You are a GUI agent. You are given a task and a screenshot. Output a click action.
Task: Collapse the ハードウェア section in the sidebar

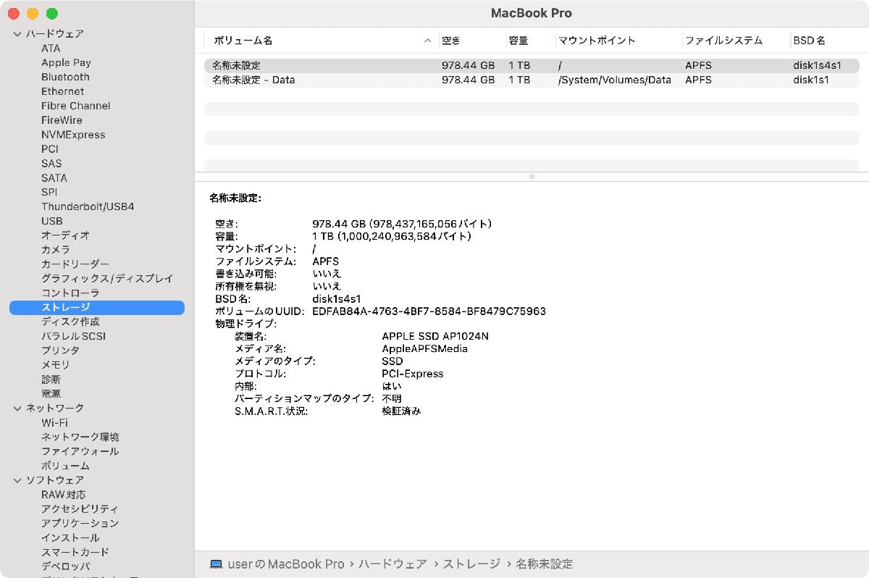point(16,33)
